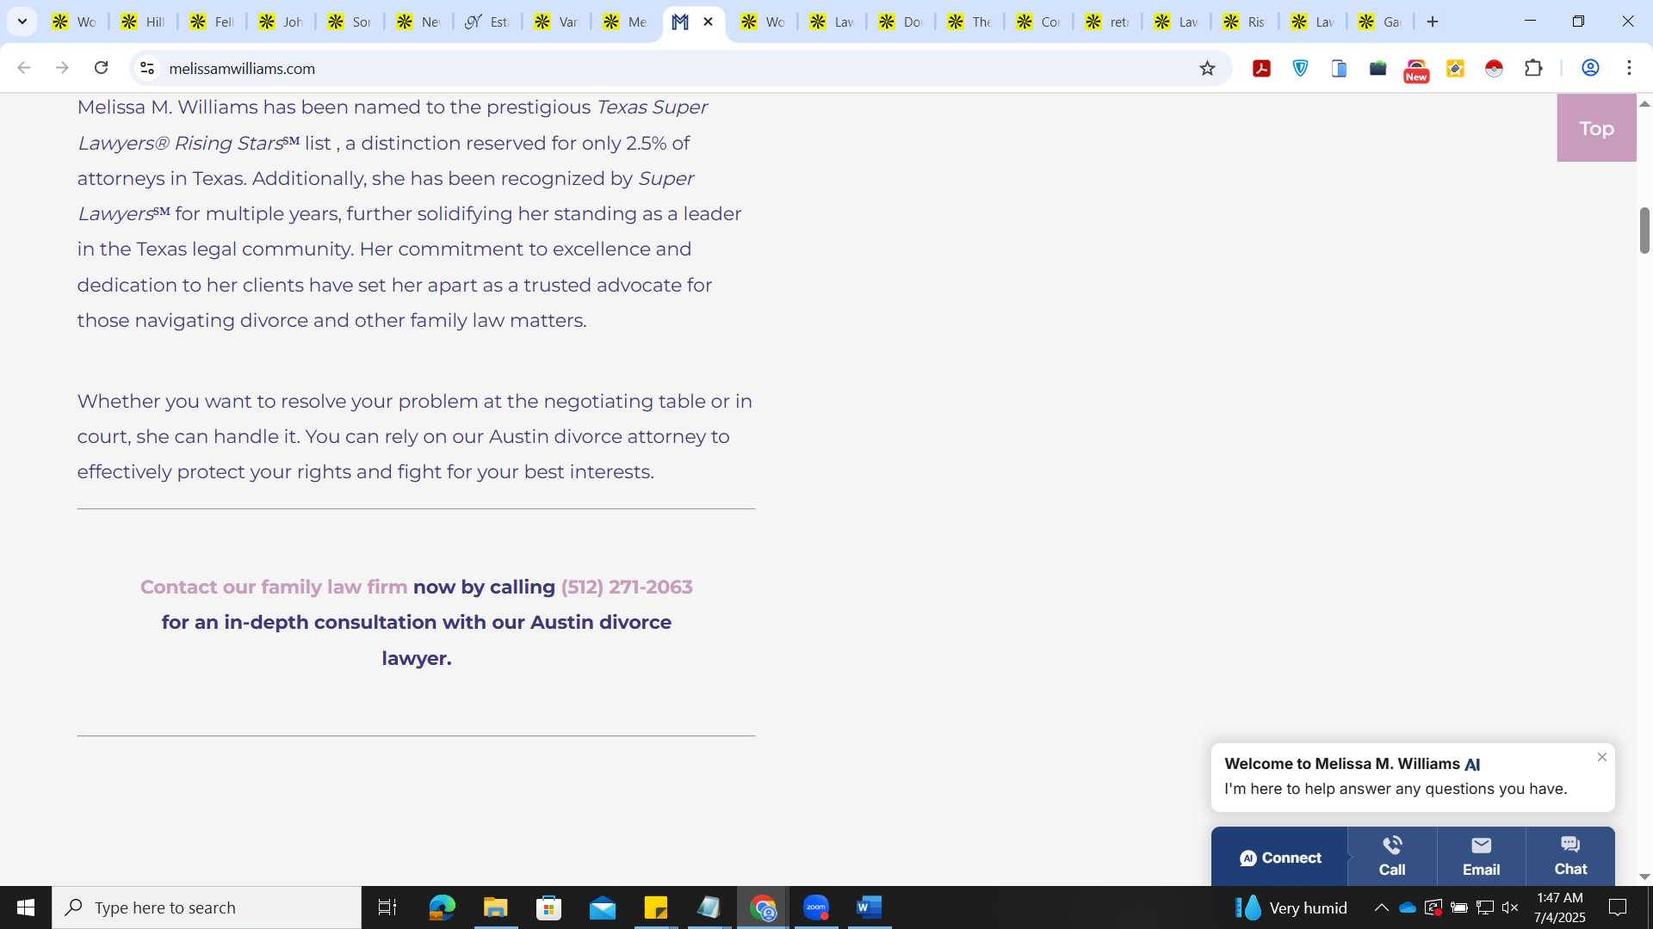The height and width of the screenshot is (929, 1653).
Task: Open a new browser tab
Action: [1433, 22]
